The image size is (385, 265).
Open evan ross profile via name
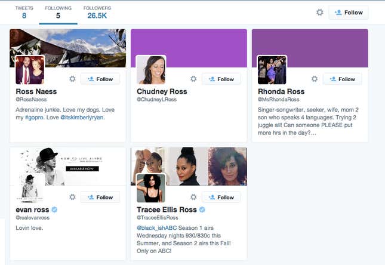pos(32,209)
